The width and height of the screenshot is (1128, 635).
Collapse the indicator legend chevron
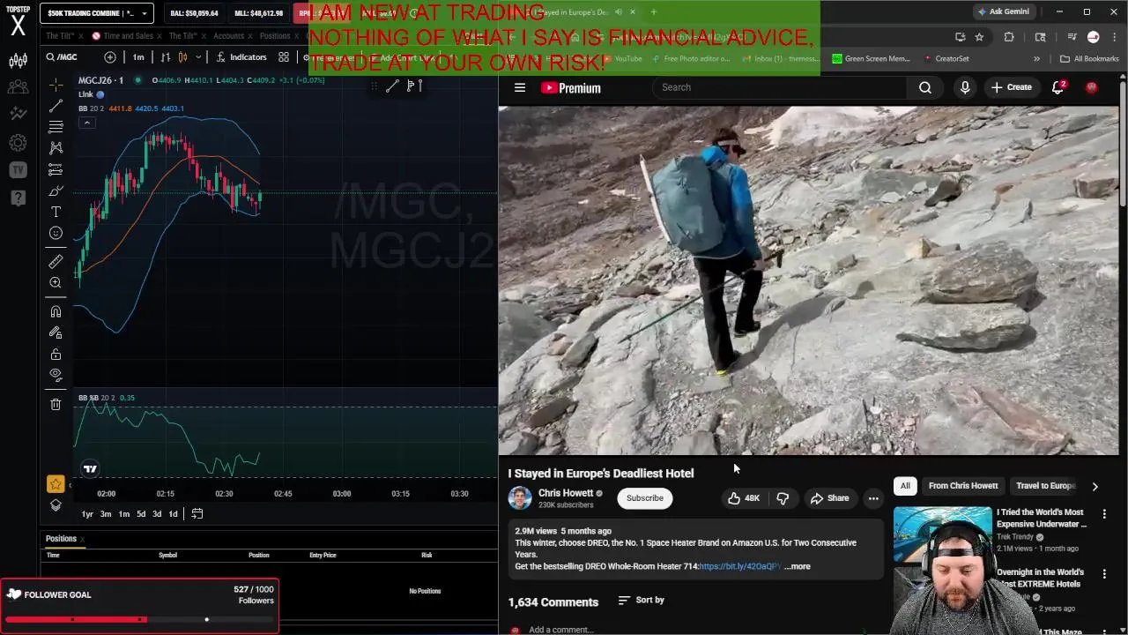[x=86, y=123]
